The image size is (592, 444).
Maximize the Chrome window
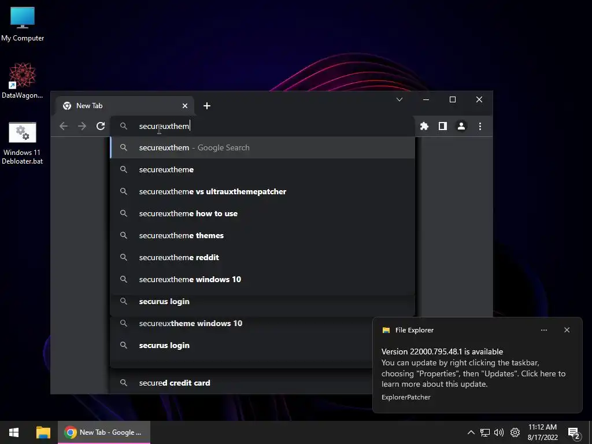tap(452, 99)
